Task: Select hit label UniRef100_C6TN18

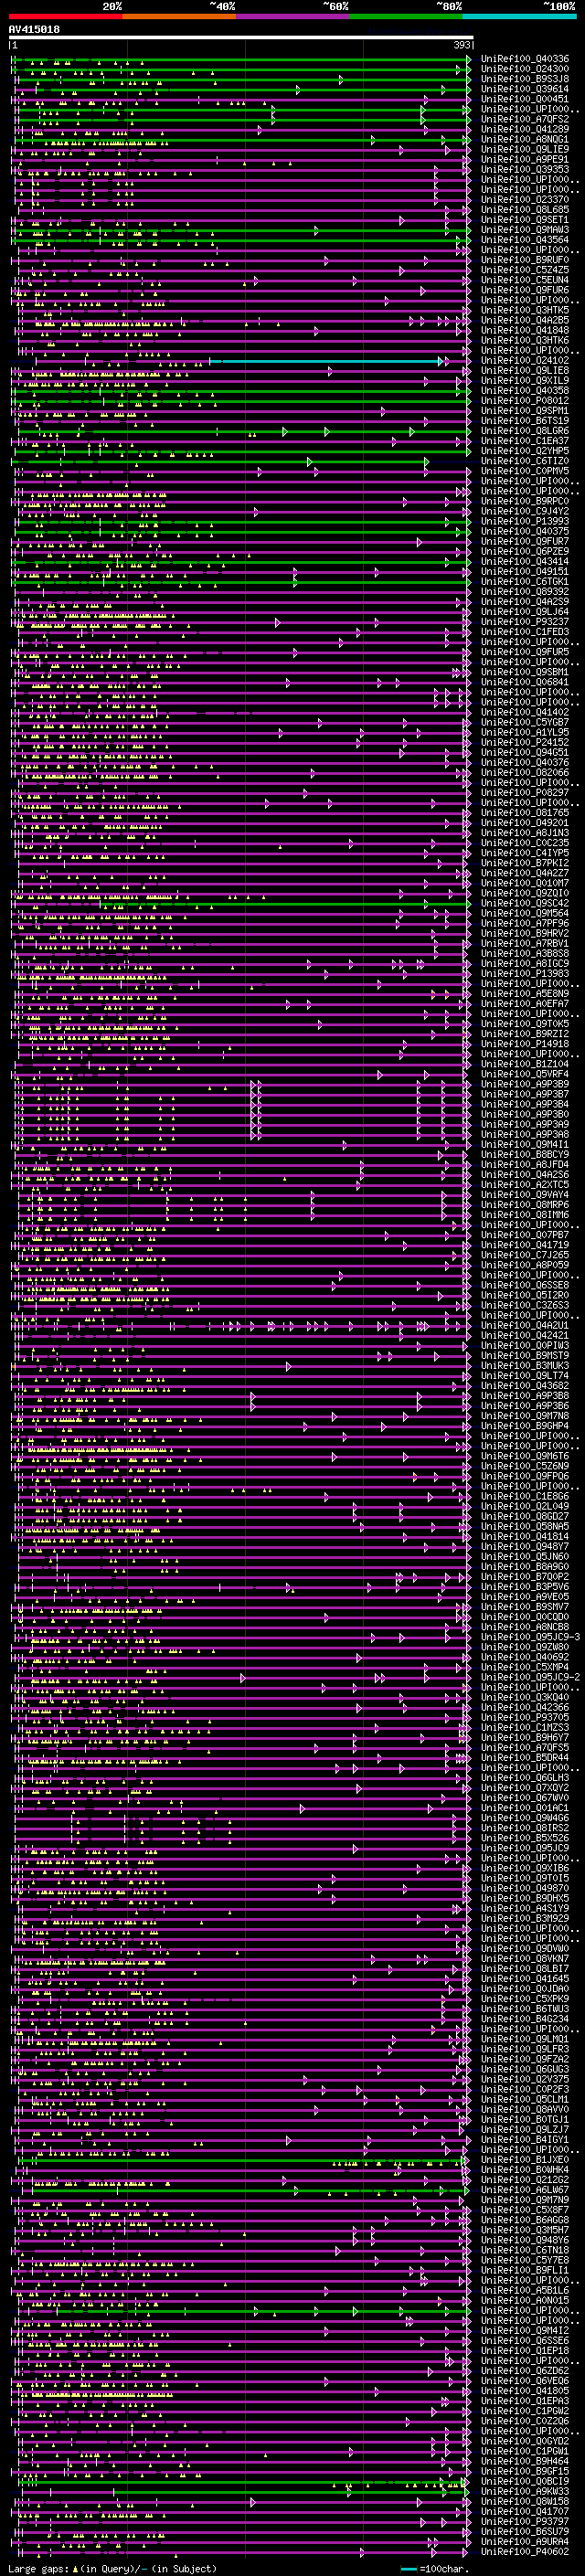Action: [x=525, y=2250]
